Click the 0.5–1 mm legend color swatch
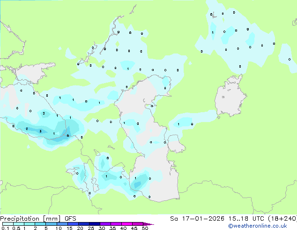 [19, 224]
